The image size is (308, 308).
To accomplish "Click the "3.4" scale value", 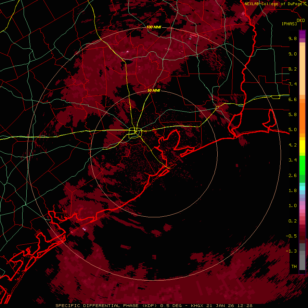I will [x=293, y=160].
